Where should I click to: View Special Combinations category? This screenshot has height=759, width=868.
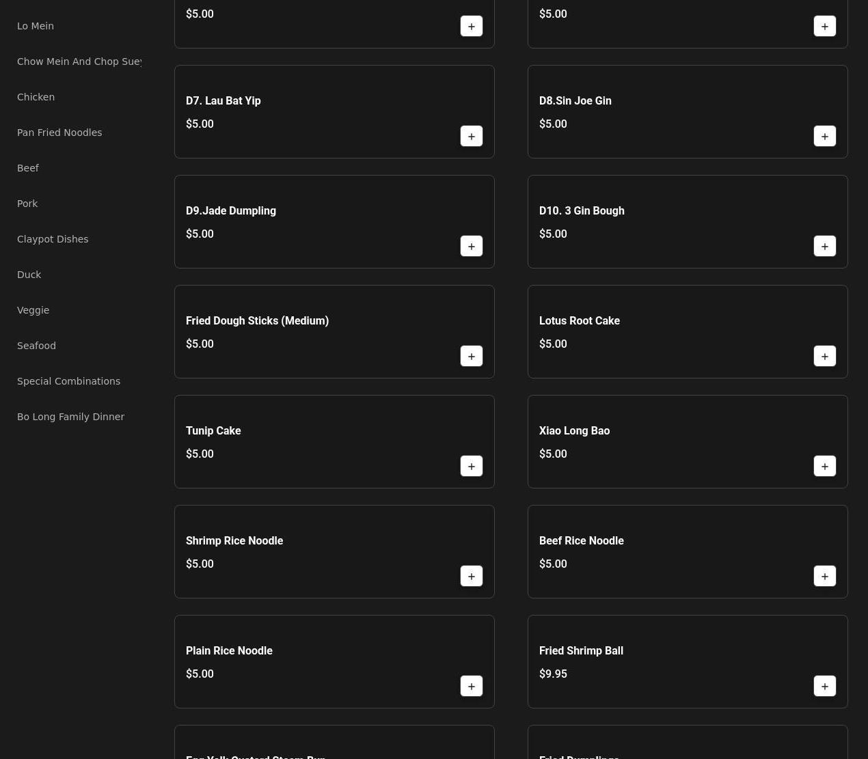tap(68, 381)
